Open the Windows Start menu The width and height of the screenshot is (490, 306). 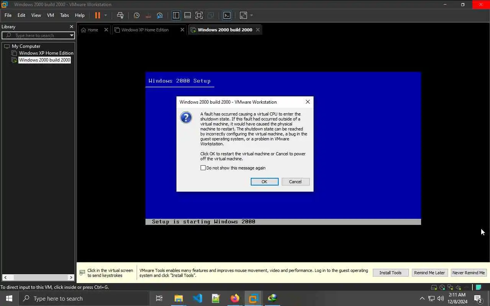[9, 298]
